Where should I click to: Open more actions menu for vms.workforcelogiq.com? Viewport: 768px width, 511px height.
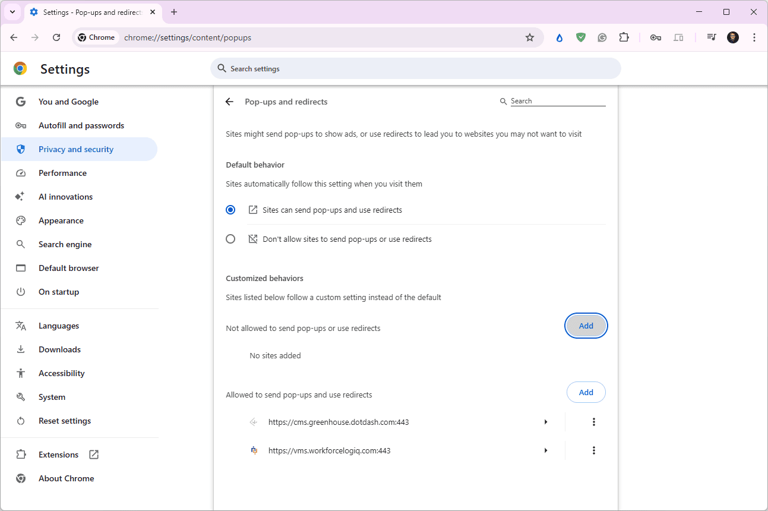pyautogui.click(x=593, y=450)
